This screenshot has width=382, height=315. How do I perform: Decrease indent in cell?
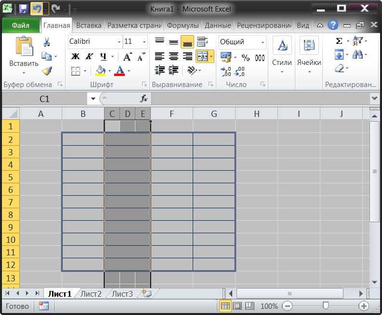pyautogui.click(x=159, y=71)
